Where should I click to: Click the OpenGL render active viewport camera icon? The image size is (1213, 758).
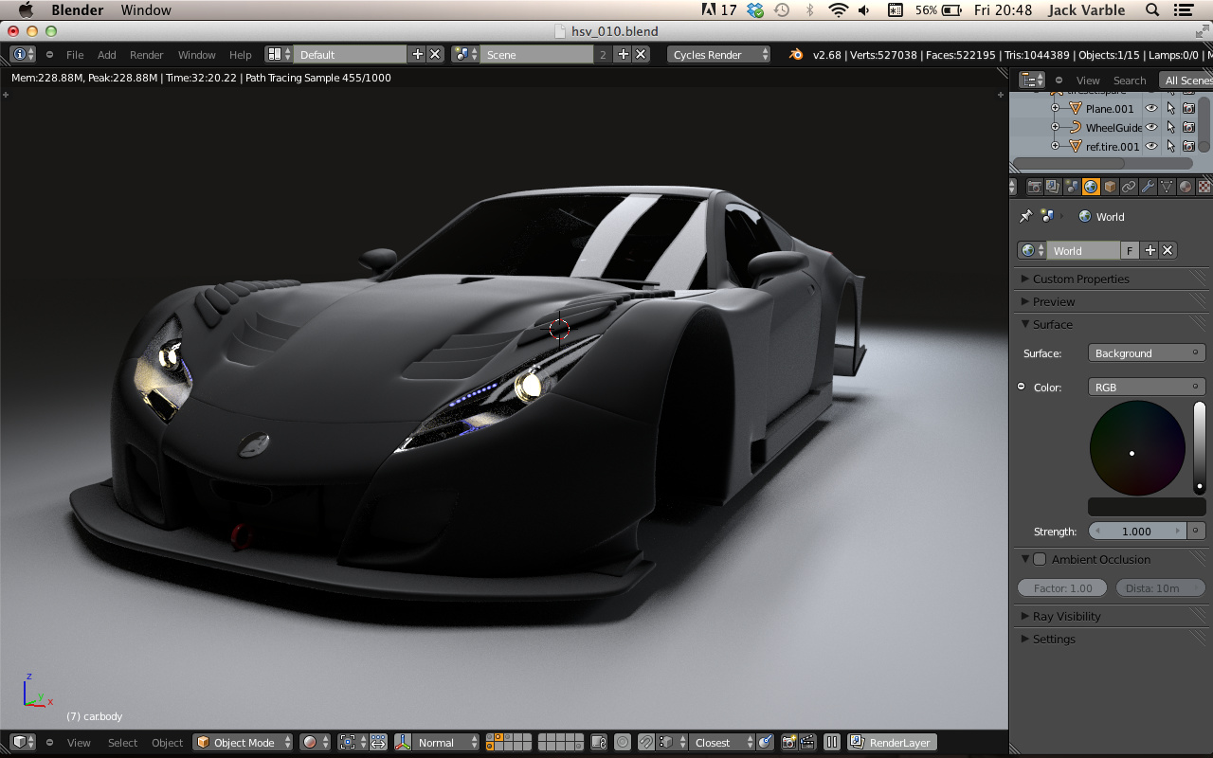(x=788, y=743)
